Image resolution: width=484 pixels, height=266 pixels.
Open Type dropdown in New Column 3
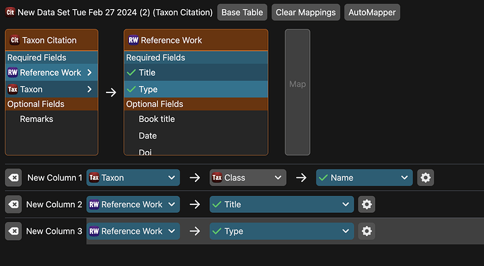pyautogui.click(x=282, y=231)
